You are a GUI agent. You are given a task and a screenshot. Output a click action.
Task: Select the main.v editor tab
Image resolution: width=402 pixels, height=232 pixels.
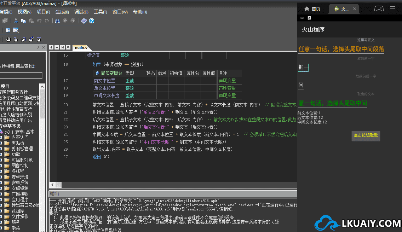(x=81, y=47)
